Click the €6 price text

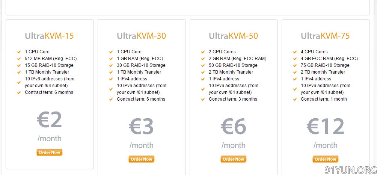point(234,126)
